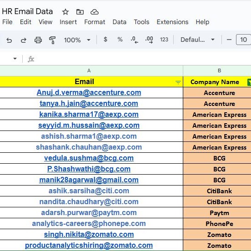Select analytics-careers@phonepe.com cell
Screen dimensions: 251x251
(x=91, y=223)
